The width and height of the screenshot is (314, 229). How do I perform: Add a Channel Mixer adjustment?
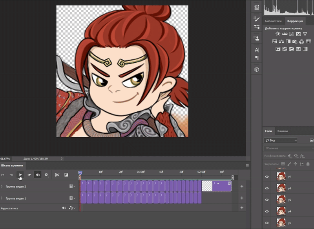pyautogui.click(x=301, y=42)
